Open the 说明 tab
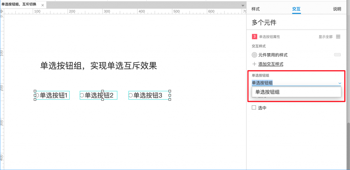Image resolution: width=350 pixels, height=170 pixels. 337,9
